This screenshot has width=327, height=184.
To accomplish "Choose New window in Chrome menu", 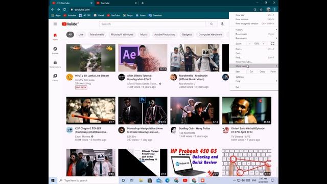I will [x=253, y=19].
